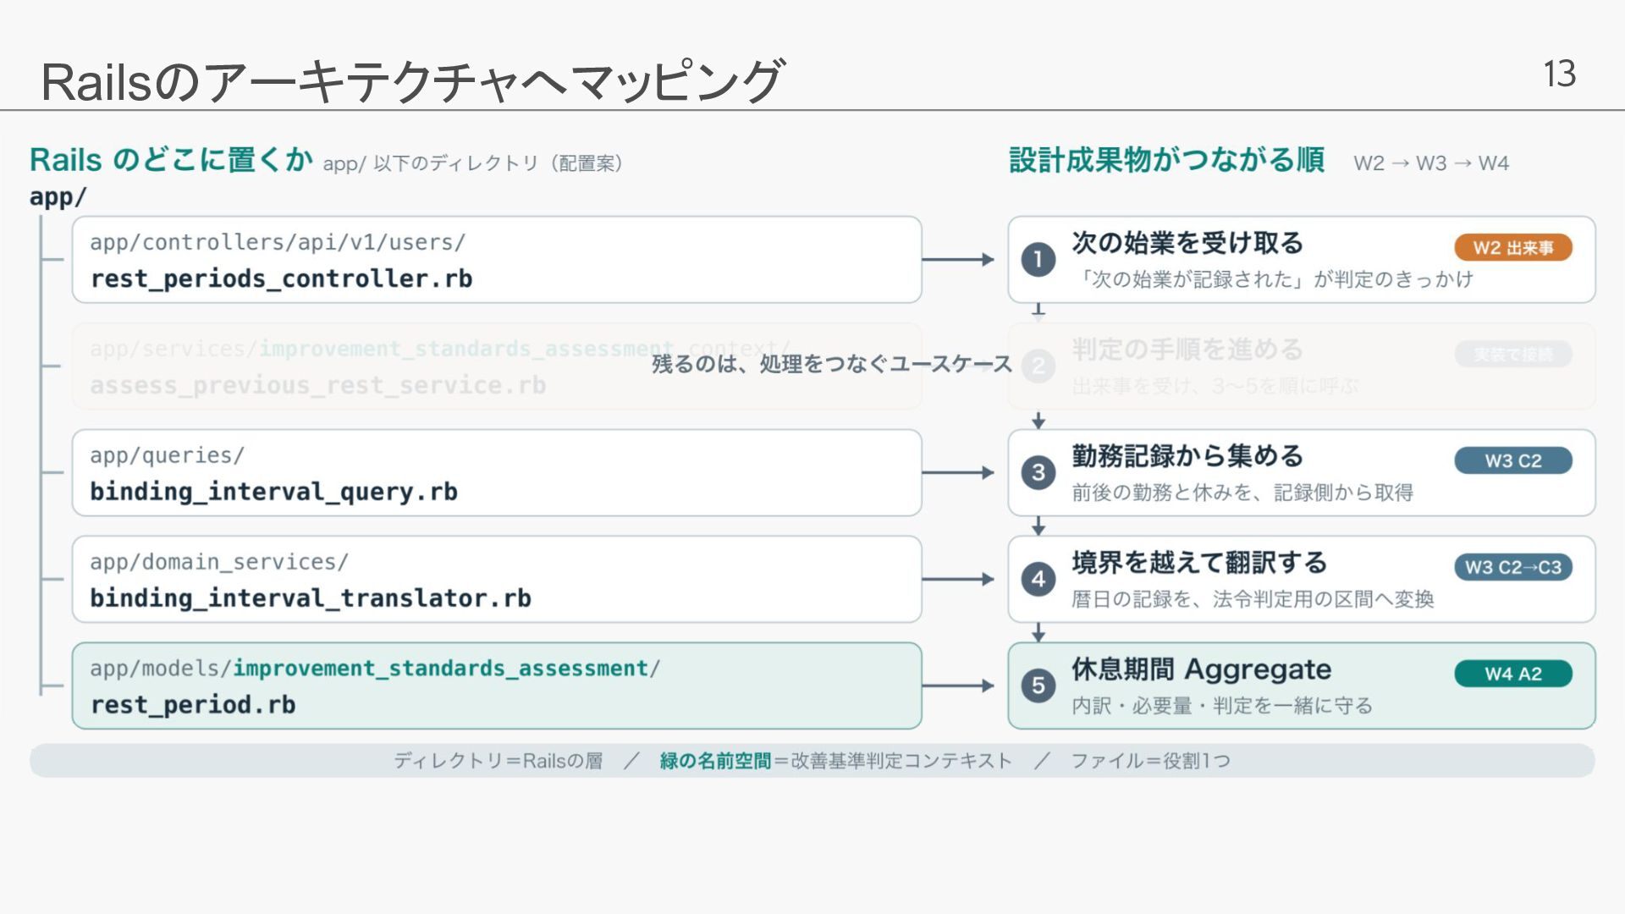This screenshot has height=914, width=1625.
Task: Click the 休息期間 Aggregate card title
Action: click(1201, 669)
